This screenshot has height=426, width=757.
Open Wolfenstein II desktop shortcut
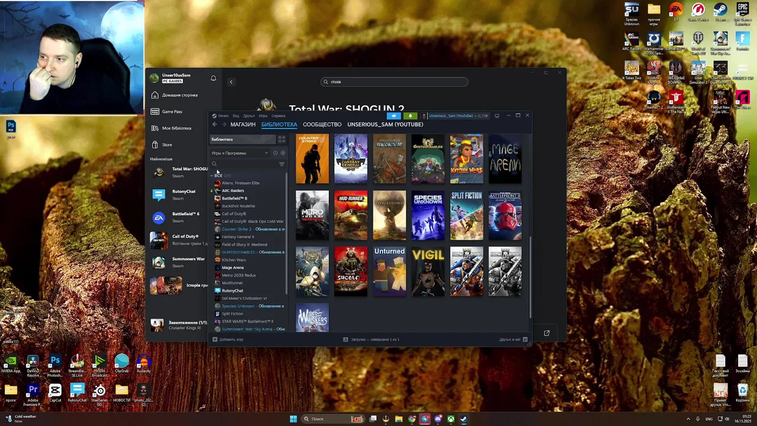tap(676, 102)
